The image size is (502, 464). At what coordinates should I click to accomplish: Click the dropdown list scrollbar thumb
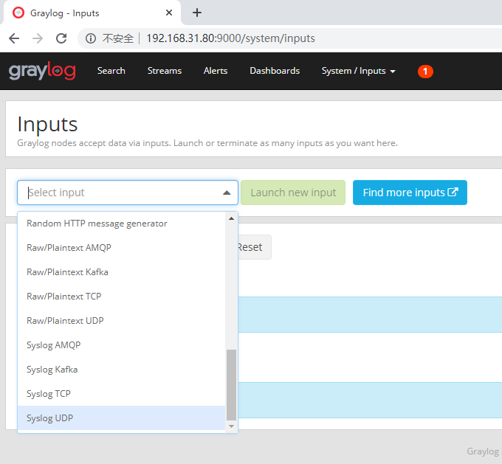click(231, 385)
